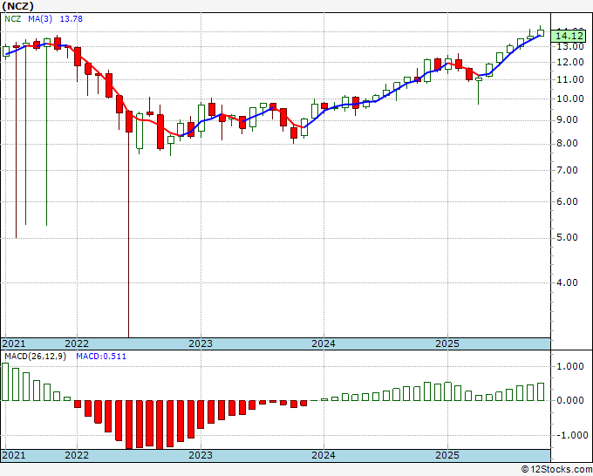
Task: Click 2022 on MACD time axis
Action: click(77, 455)
